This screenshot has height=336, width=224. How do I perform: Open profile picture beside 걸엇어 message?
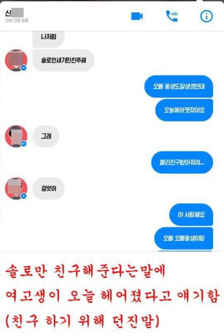tap(17, 189)
